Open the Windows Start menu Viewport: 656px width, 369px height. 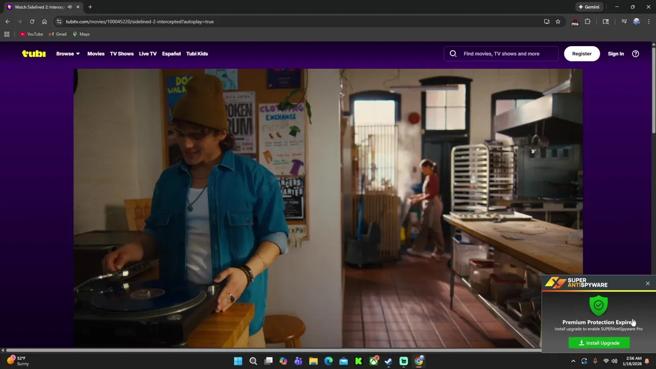238,361
